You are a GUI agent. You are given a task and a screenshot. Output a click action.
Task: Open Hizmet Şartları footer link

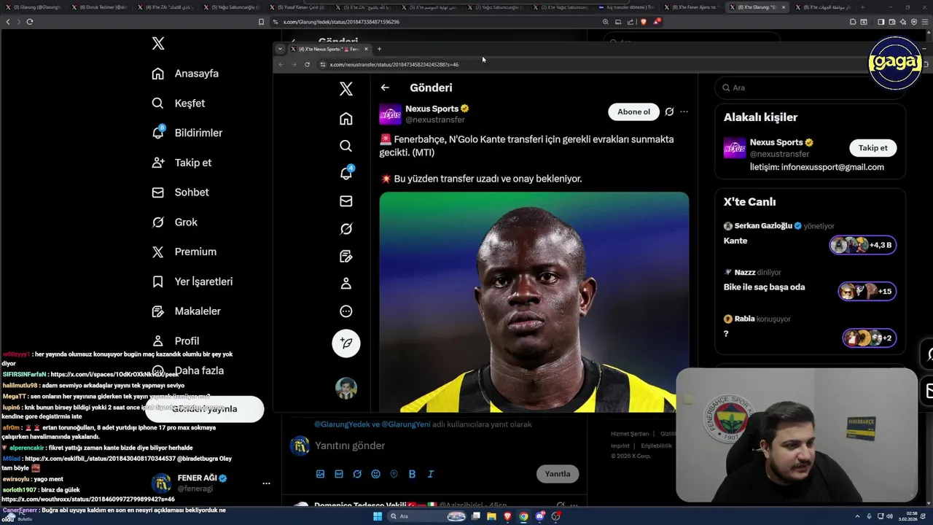(630, 434)
